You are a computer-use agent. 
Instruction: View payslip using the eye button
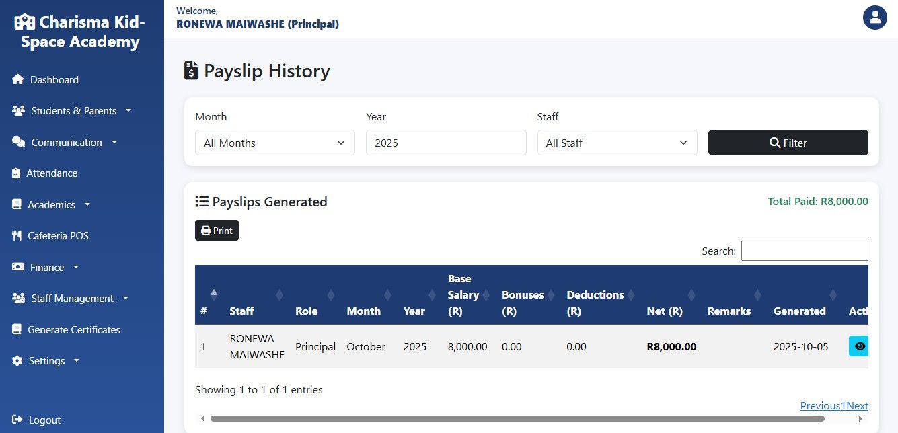858,346
